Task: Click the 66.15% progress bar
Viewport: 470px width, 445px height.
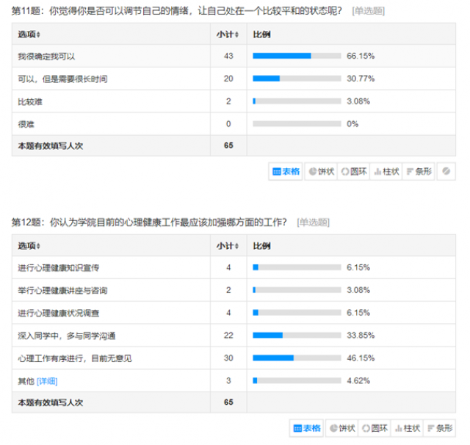Action: pyautogui.click(x=297, y=56)
